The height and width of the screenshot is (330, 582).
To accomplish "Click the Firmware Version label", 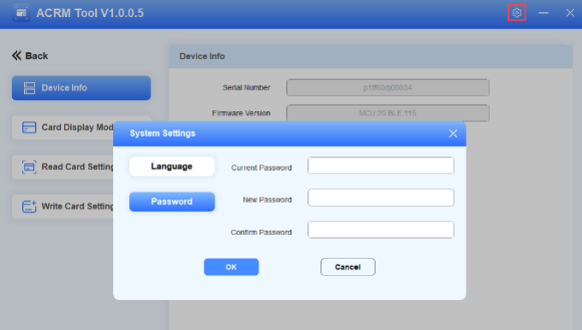I will coord(241,113).
